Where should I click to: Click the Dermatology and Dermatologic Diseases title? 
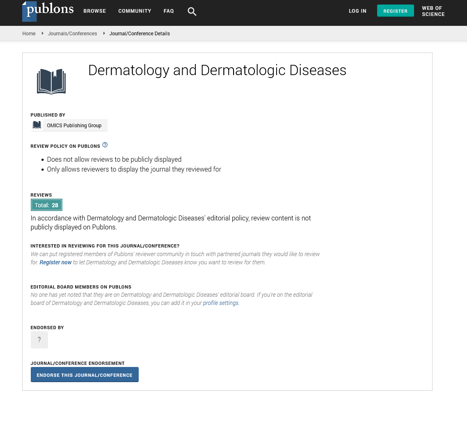click(217, 71)
